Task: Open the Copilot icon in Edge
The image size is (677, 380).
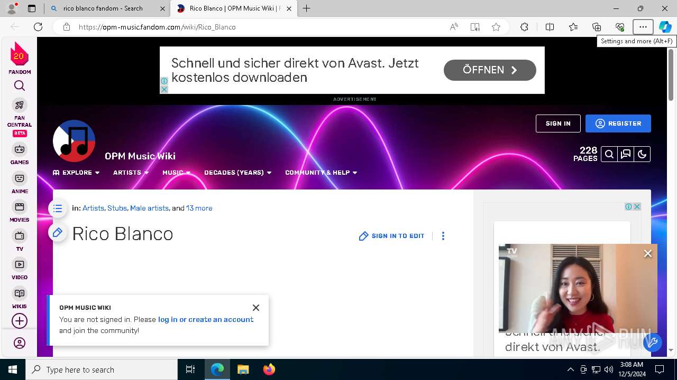Action: (665, 27)
